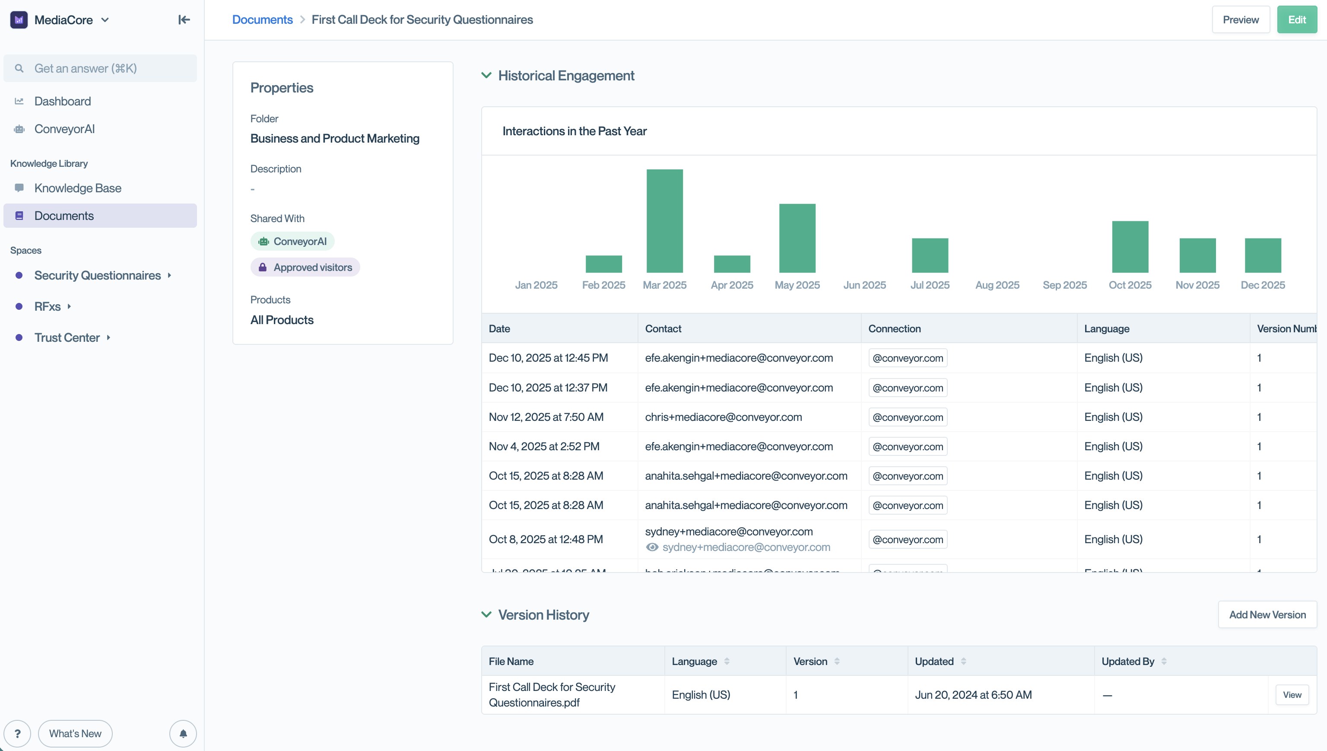Click the ConveyorAI robot icon in sidebar
This screenshot has width=1327, height=751.
[19, 129]
